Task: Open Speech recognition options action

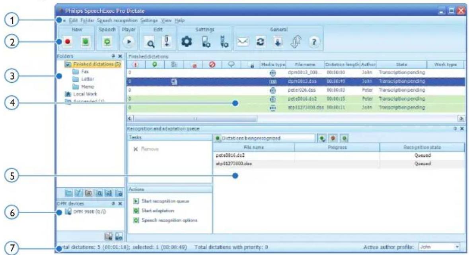Action: 165,220
